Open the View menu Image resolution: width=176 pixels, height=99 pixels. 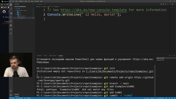coord(26,1)
